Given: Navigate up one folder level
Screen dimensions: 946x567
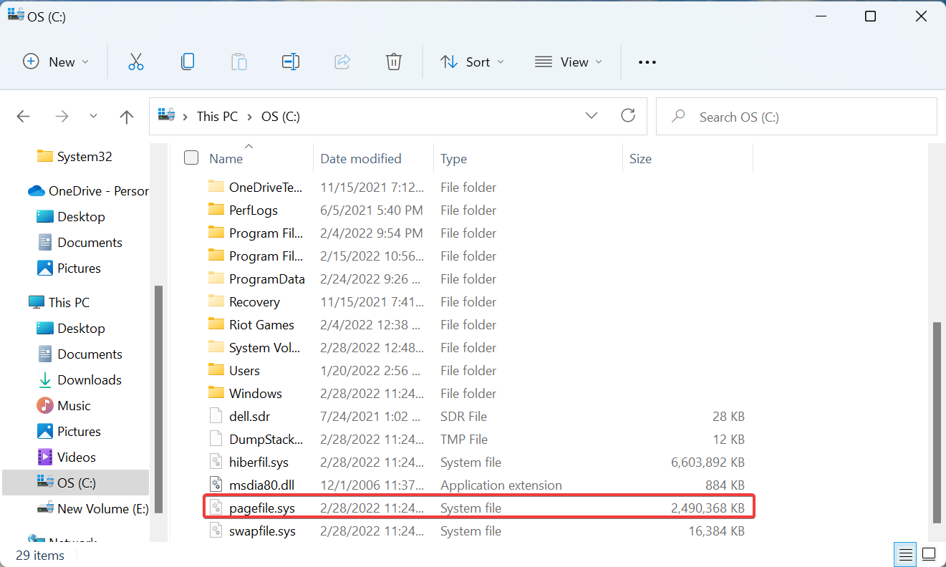Looking at the screenshot, I should coord(126,116).
